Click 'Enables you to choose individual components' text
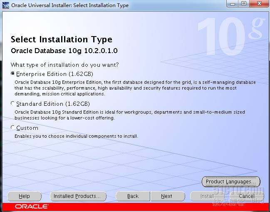Screen dimensions: 270x212 (76, 136)
